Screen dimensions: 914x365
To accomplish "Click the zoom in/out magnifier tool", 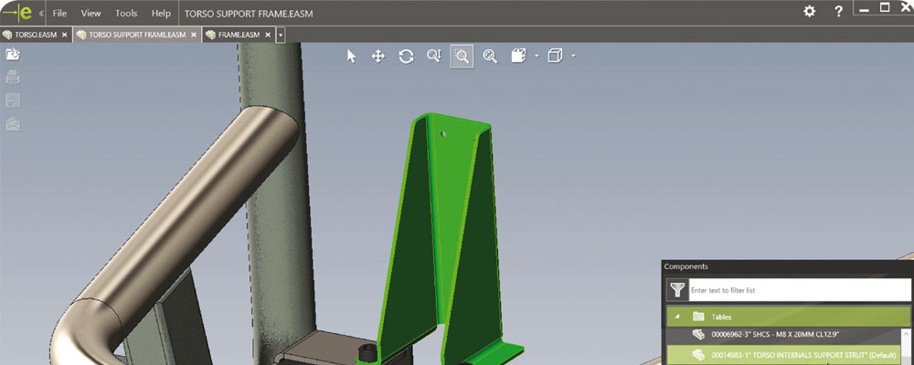I will pyautogui.click(x=434, y=57).
